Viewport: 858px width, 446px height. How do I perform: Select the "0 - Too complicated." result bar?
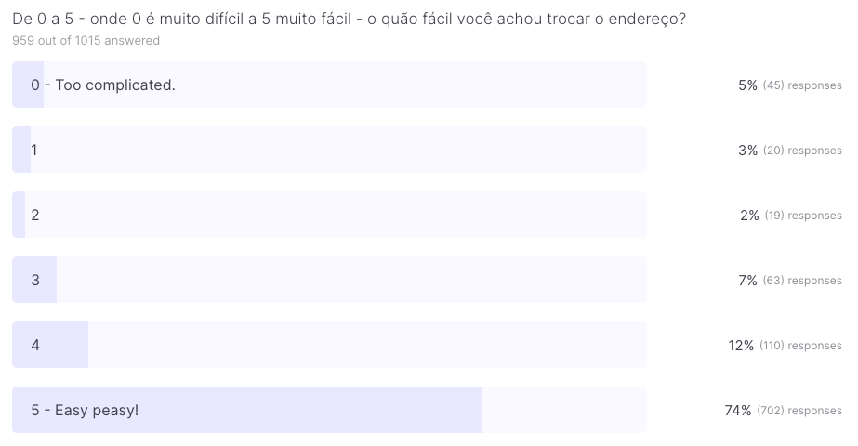pos(329,85)
